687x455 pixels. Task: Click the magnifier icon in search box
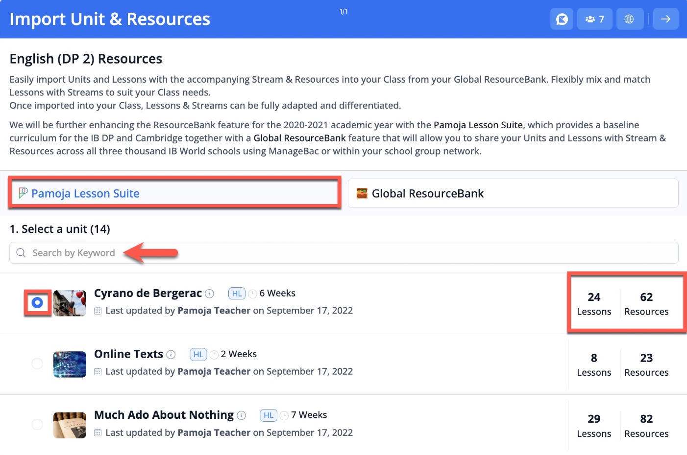(21, 253)
